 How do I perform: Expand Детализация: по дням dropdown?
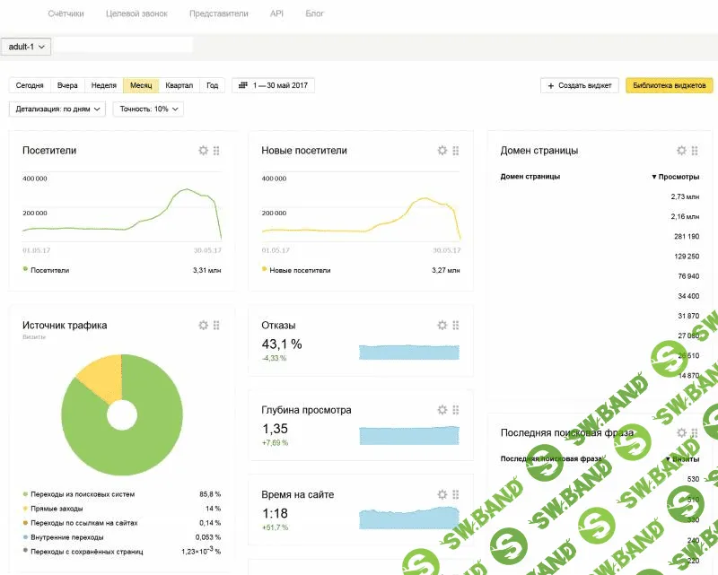(57, 109)
